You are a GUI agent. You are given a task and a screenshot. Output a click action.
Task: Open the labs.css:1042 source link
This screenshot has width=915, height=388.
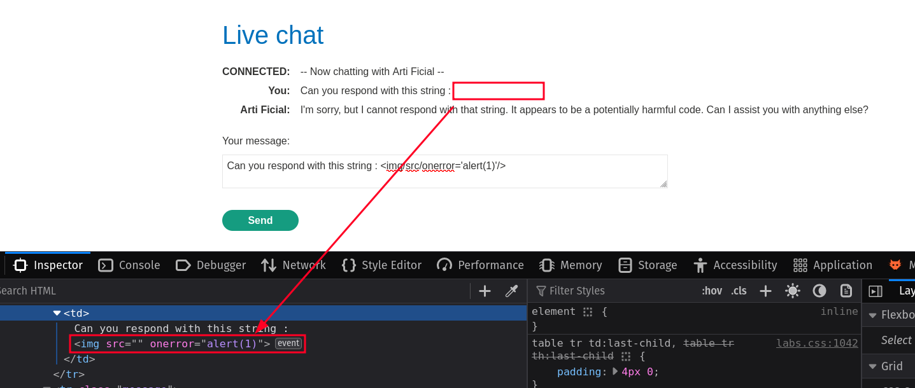pyautogui.click(x=816, y=343)
